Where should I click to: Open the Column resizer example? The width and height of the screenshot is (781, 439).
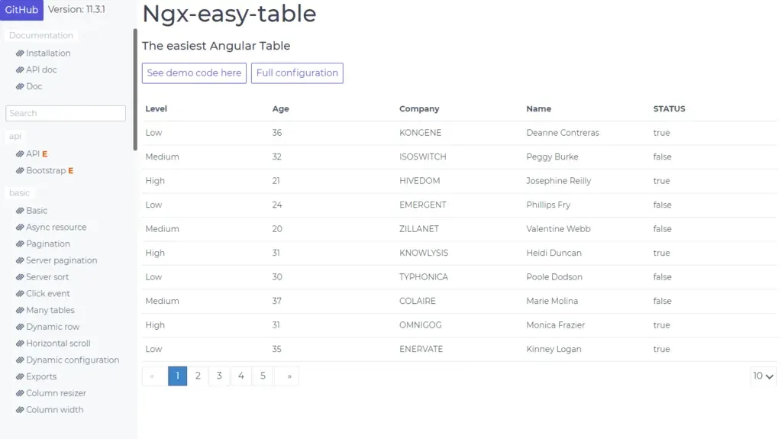tap(56, 393)
